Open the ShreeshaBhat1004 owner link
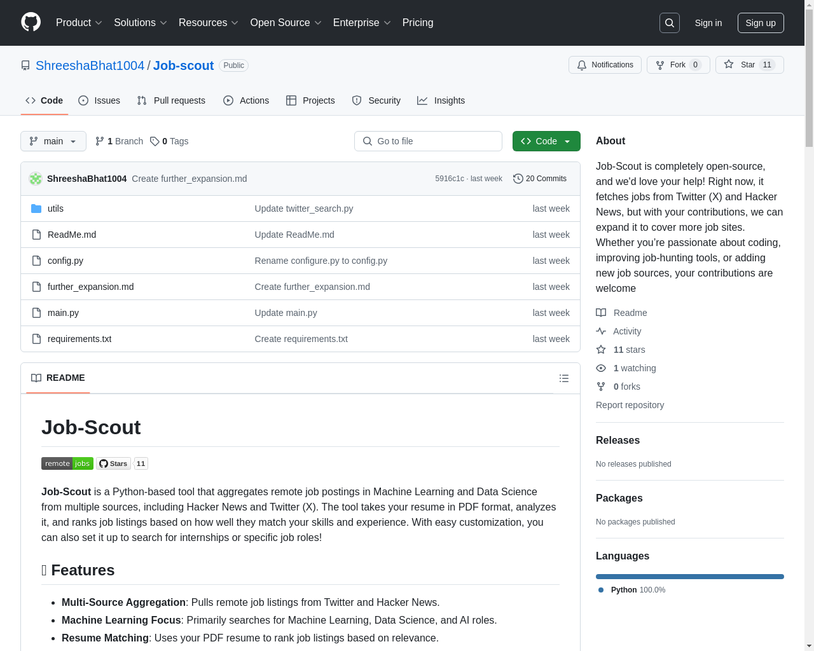This screenshot has width=814, height=651. pos(90,65)
